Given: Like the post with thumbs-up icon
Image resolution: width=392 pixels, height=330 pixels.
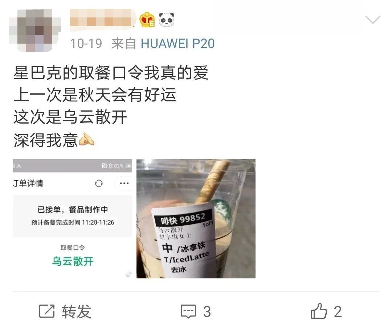Looking at the screenshot, I should [x=319, y=311].
